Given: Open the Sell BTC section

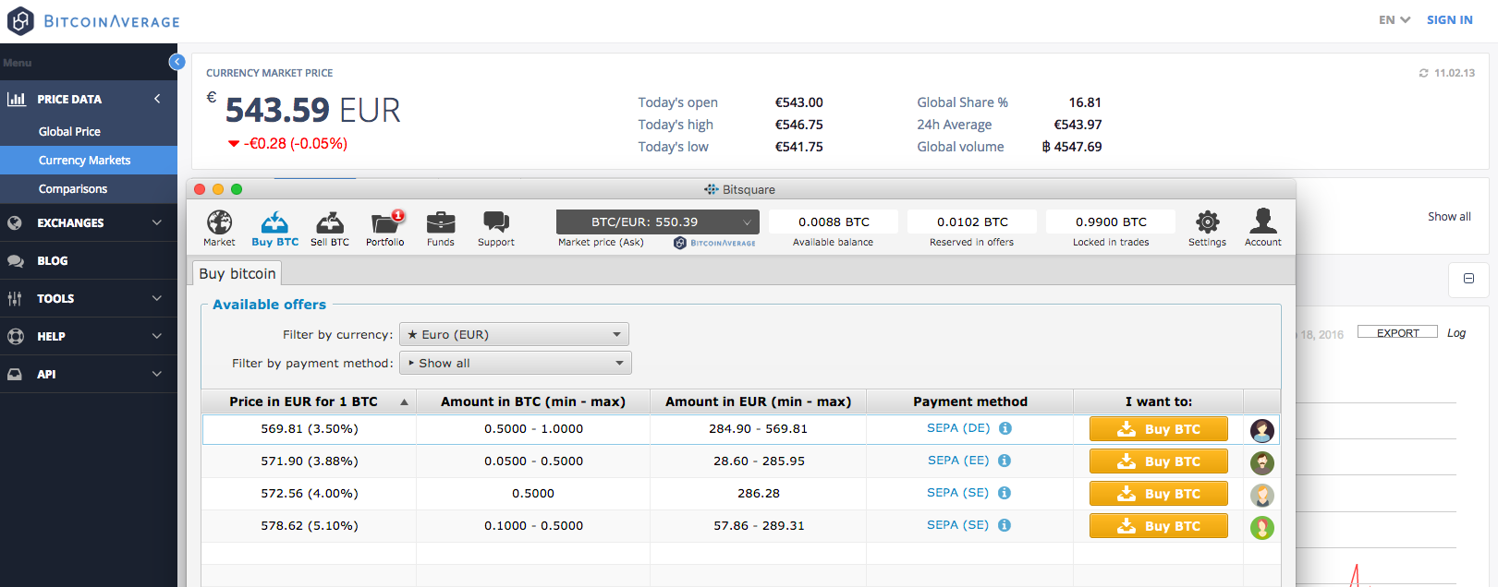Looking at the screenshot, I should [x=330, y=228].
